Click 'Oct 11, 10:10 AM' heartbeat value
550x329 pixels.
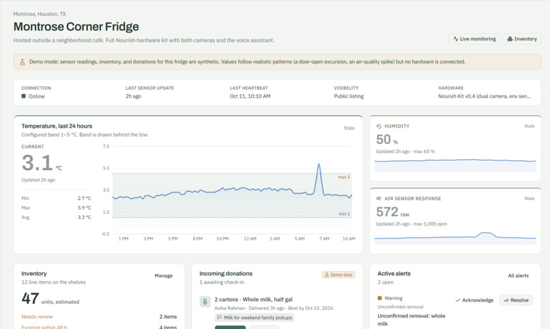click(x=250, y=96)
